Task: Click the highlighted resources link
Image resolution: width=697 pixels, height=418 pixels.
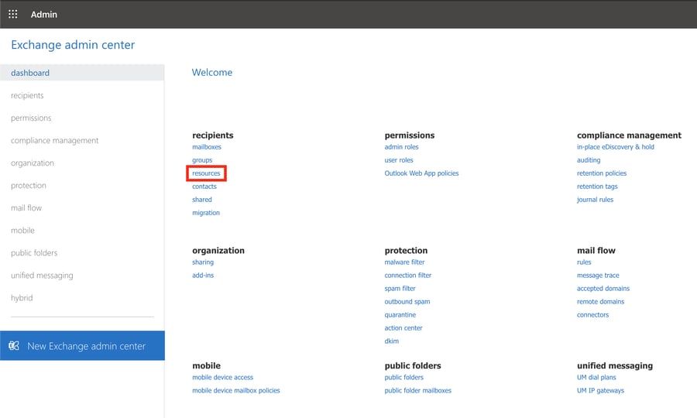Action: click(206, 173)
